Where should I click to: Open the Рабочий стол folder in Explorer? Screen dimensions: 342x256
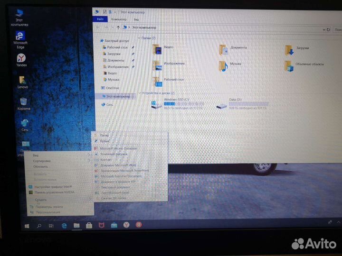click(x=168, y=82)
